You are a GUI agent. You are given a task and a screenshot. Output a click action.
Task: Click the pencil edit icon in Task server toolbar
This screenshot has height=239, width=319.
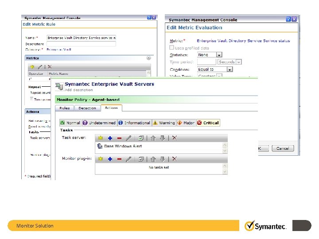point(128,138)
